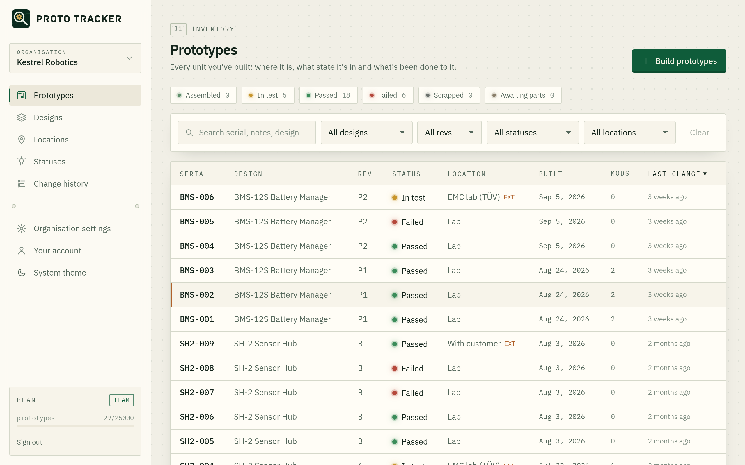745x465 pixels.
Task: Toggle the In test status filter chip
Action: click(x=268, y=95)
